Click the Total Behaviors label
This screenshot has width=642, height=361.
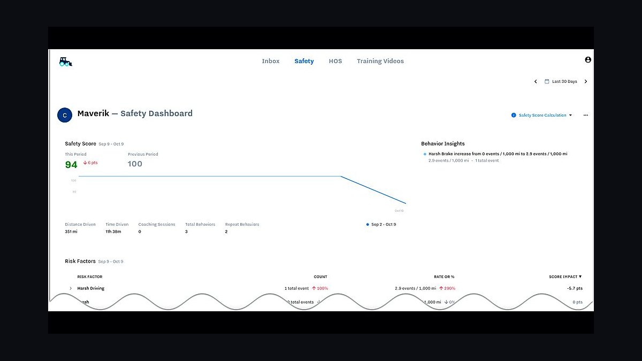200,225
